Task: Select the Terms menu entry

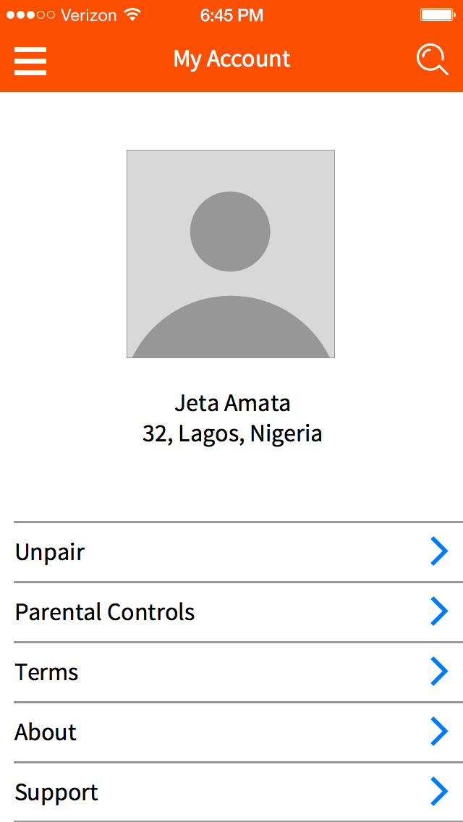Action: coord(47,673)
